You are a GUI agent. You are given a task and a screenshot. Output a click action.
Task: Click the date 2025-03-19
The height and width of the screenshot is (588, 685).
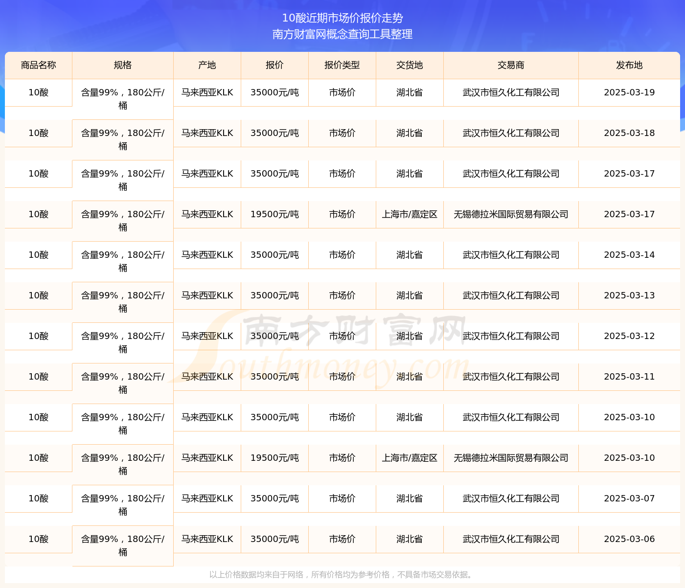[x=629, y=92]
